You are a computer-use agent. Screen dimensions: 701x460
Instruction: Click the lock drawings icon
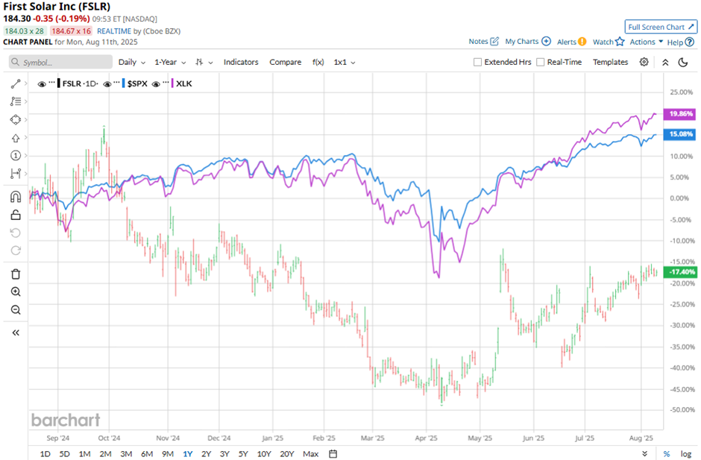tap(16, 215)
